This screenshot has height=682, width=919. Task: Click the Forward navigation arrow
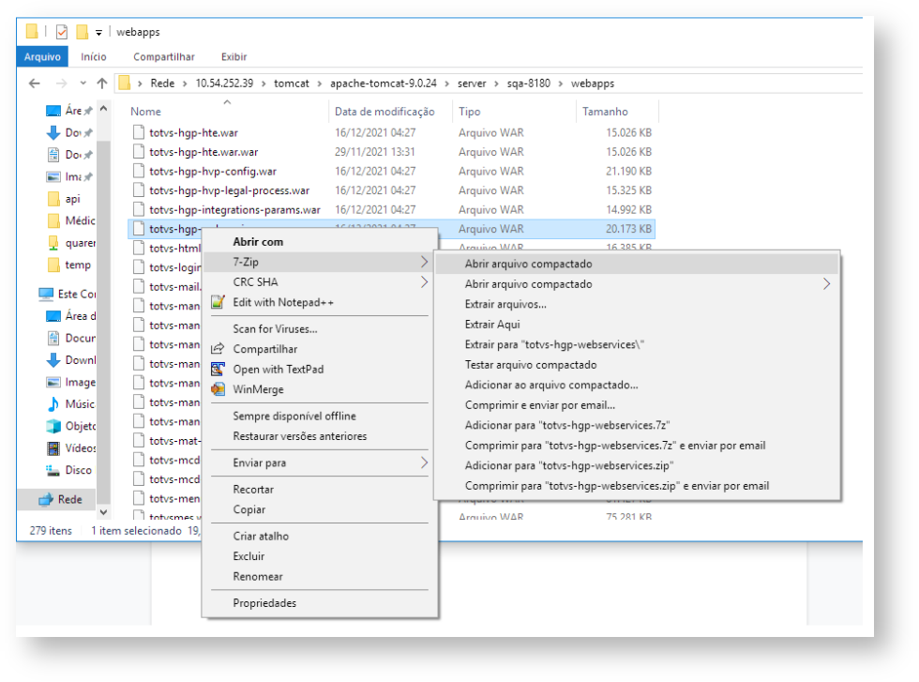coord(61,83)
